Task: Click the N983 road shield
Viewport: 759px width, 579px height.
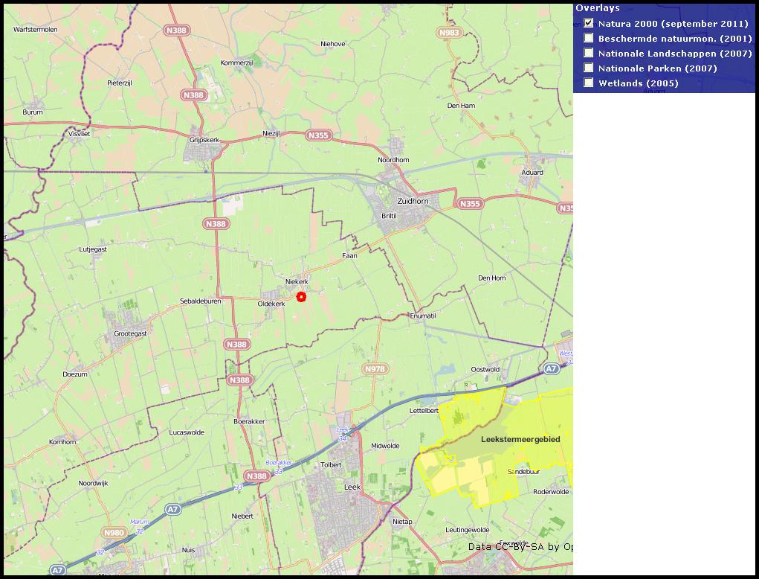Action: pyautogui.click(x=449, y=33)
